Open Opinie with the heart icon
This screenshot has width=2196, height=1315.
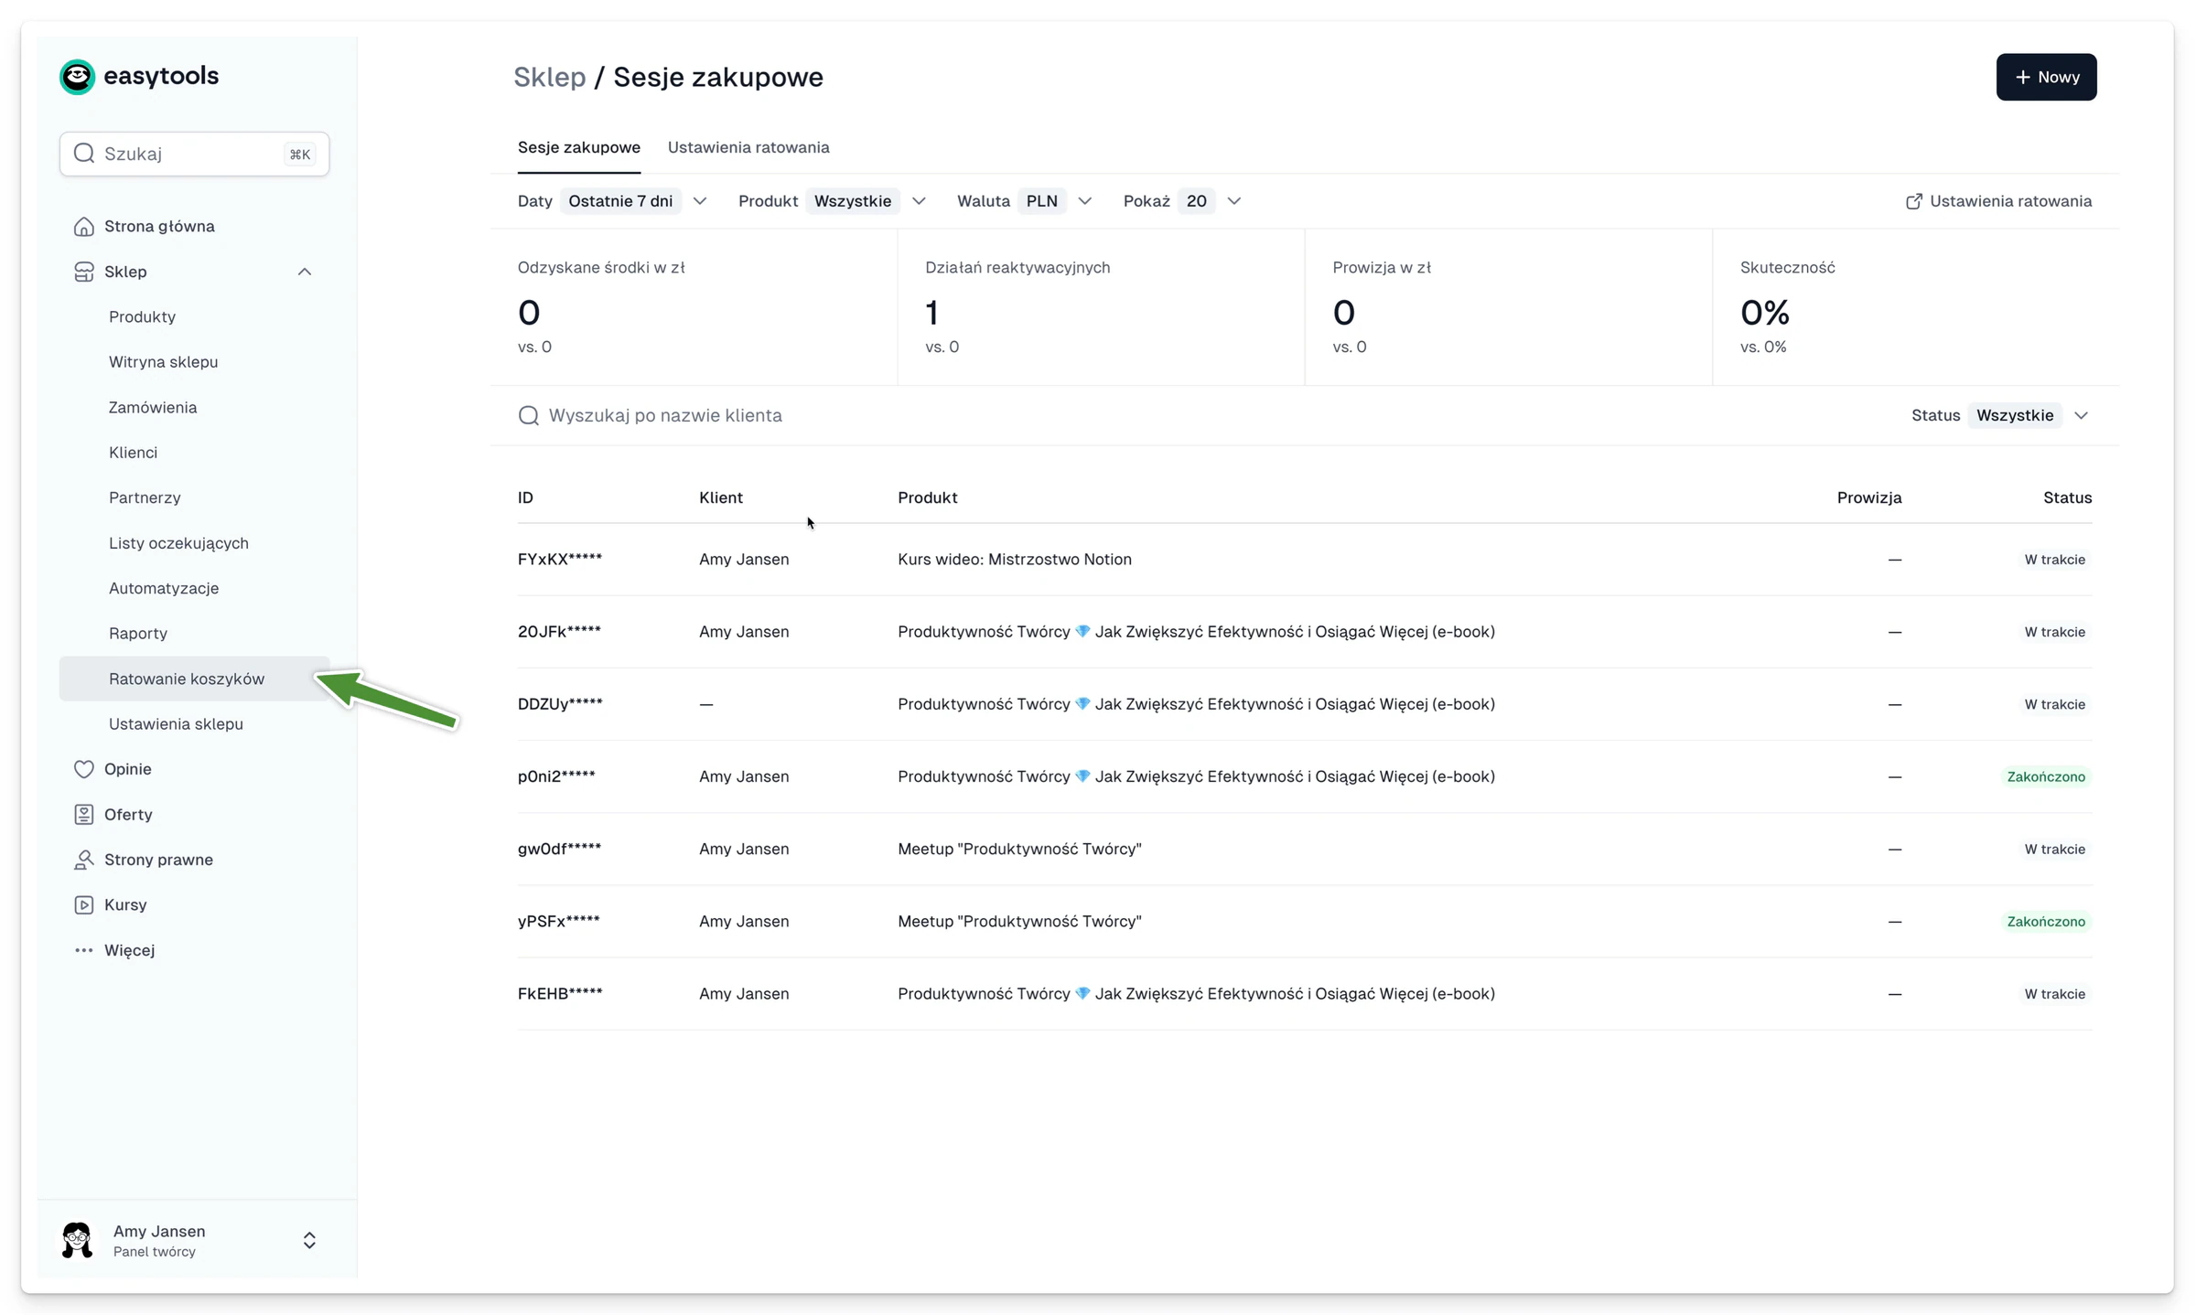[83, 769]
